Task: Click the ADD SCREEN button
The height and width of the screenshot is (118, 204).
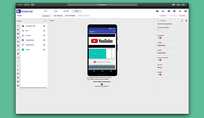Action: pyautogui.click(x=58, y=16)
